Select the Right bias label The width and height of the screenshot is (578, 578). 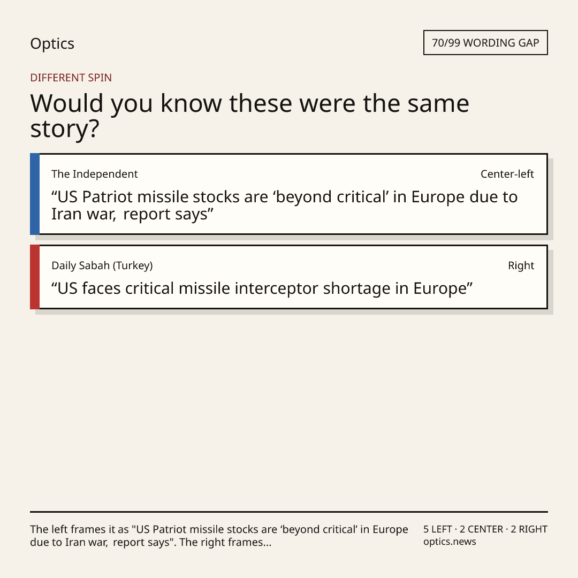coord(521,265)
